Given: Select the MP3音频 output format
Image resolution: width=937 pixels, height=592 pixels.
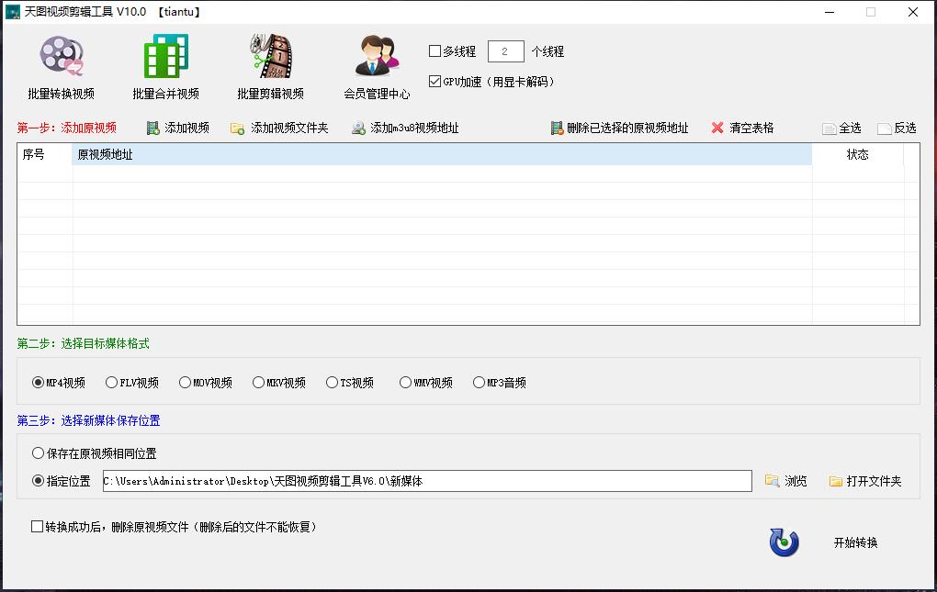Looking at the screenshot, I should [x=479, y=382].
